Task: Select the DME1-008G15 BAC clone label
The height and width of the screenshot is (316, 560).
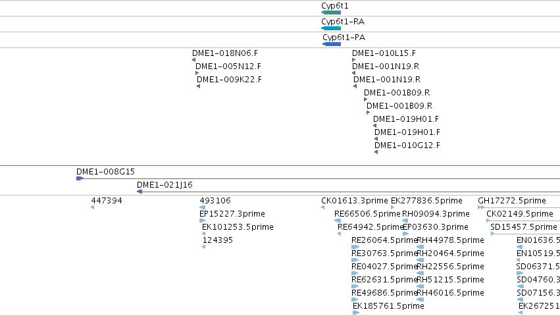Action: click(106, 172)
